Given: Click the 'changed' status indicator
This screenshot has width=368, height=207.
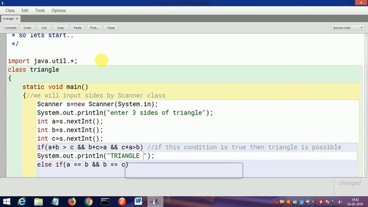Looking at the screenshot, I should point(350,183).
